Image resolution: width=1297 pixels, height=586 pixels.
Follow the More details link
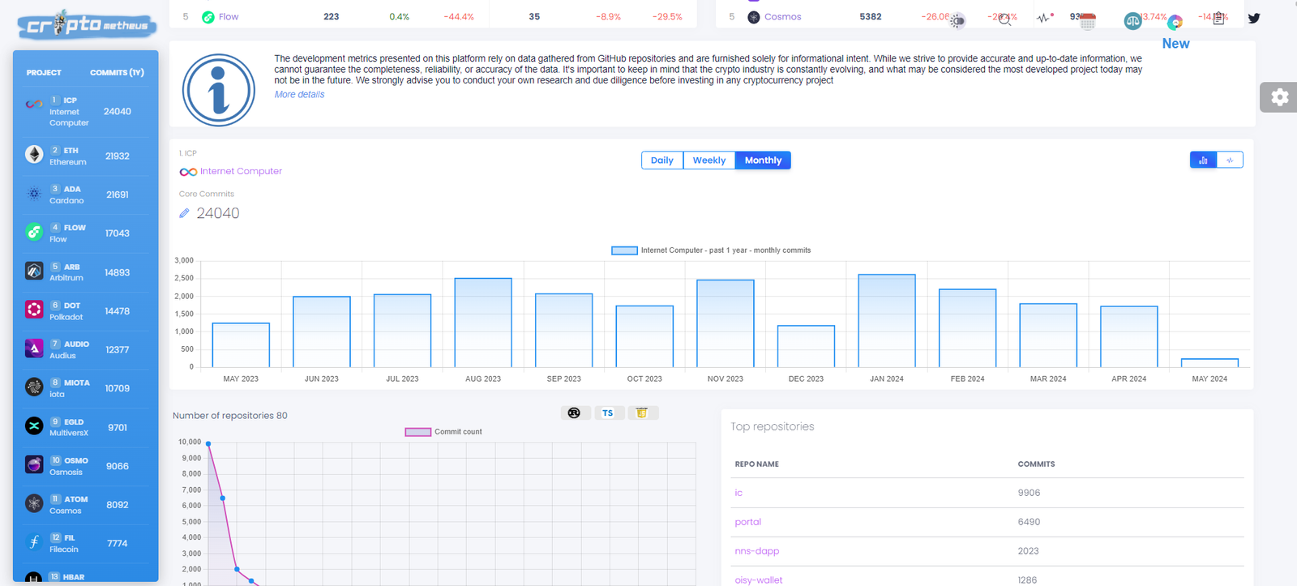pyautogui.click(x=299, y=95)
